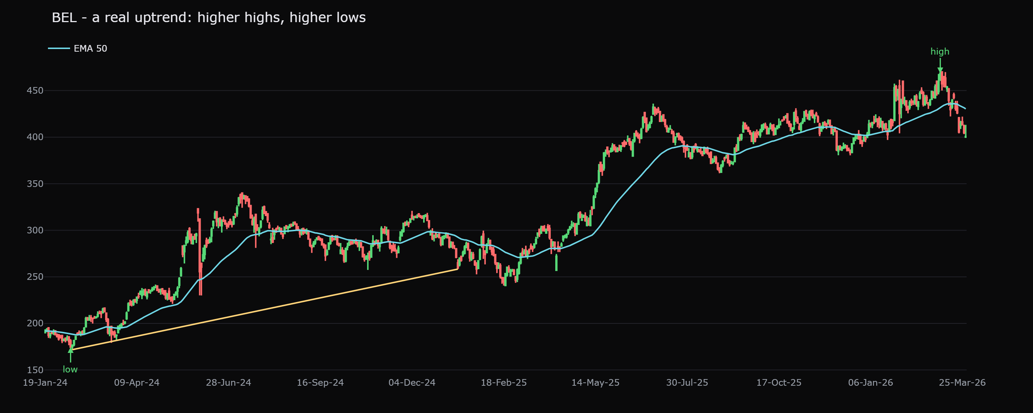1033x413 pixels.
Task: Click the 450 y-axis label
Action: (35, 91)
